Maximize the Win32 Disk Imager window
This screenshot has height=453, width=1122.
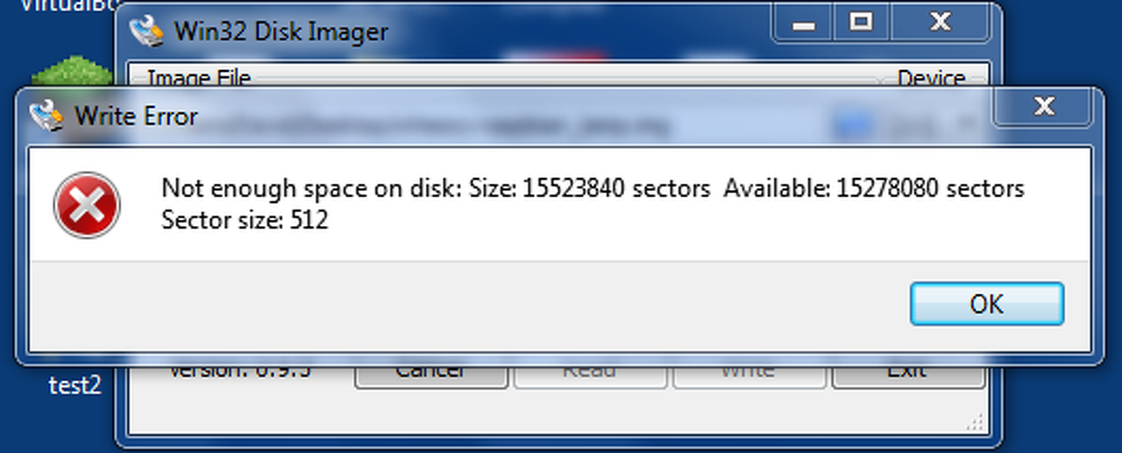(x=862, y=23)
